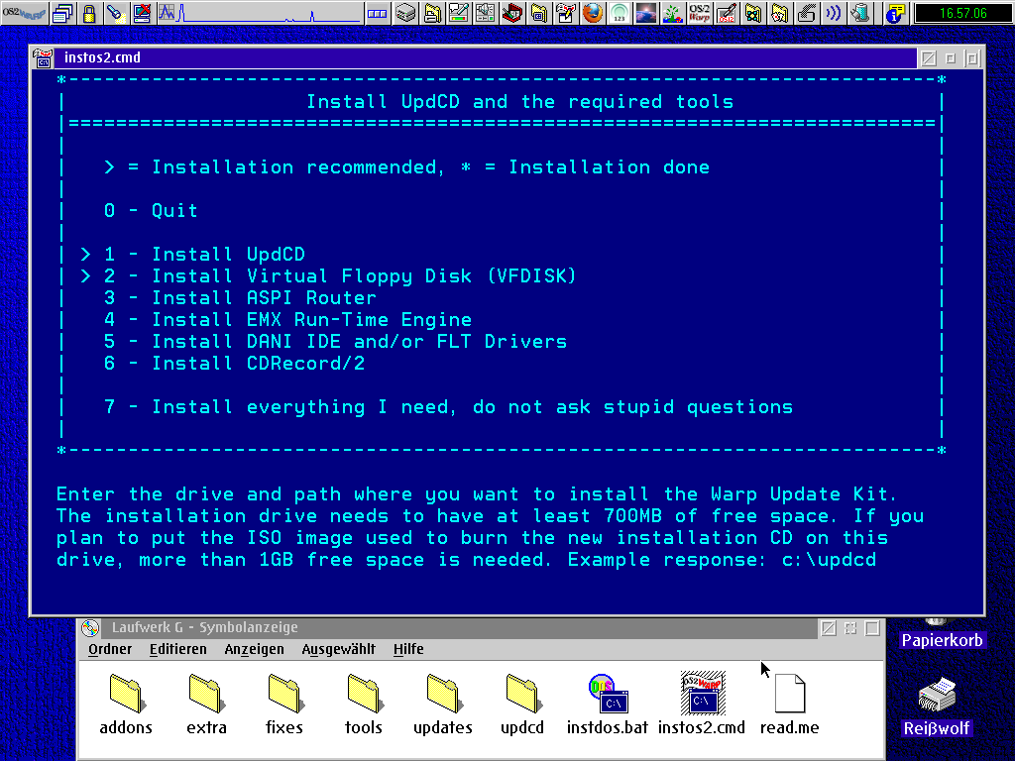Open the Hilfe menu
Image resolution: width=1015 pixels, height=761 pixels.
click(x=408, y=649)
